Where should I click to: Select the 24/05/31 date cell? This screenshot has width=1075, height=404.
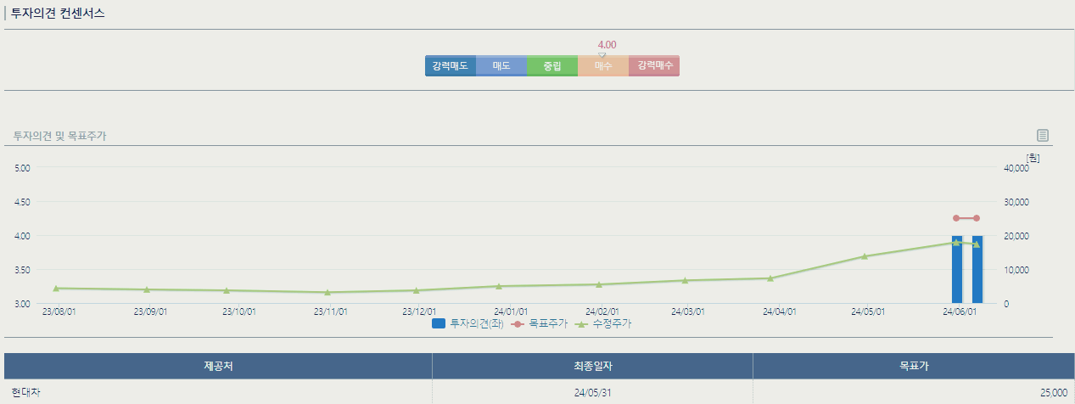pos(592,391)
